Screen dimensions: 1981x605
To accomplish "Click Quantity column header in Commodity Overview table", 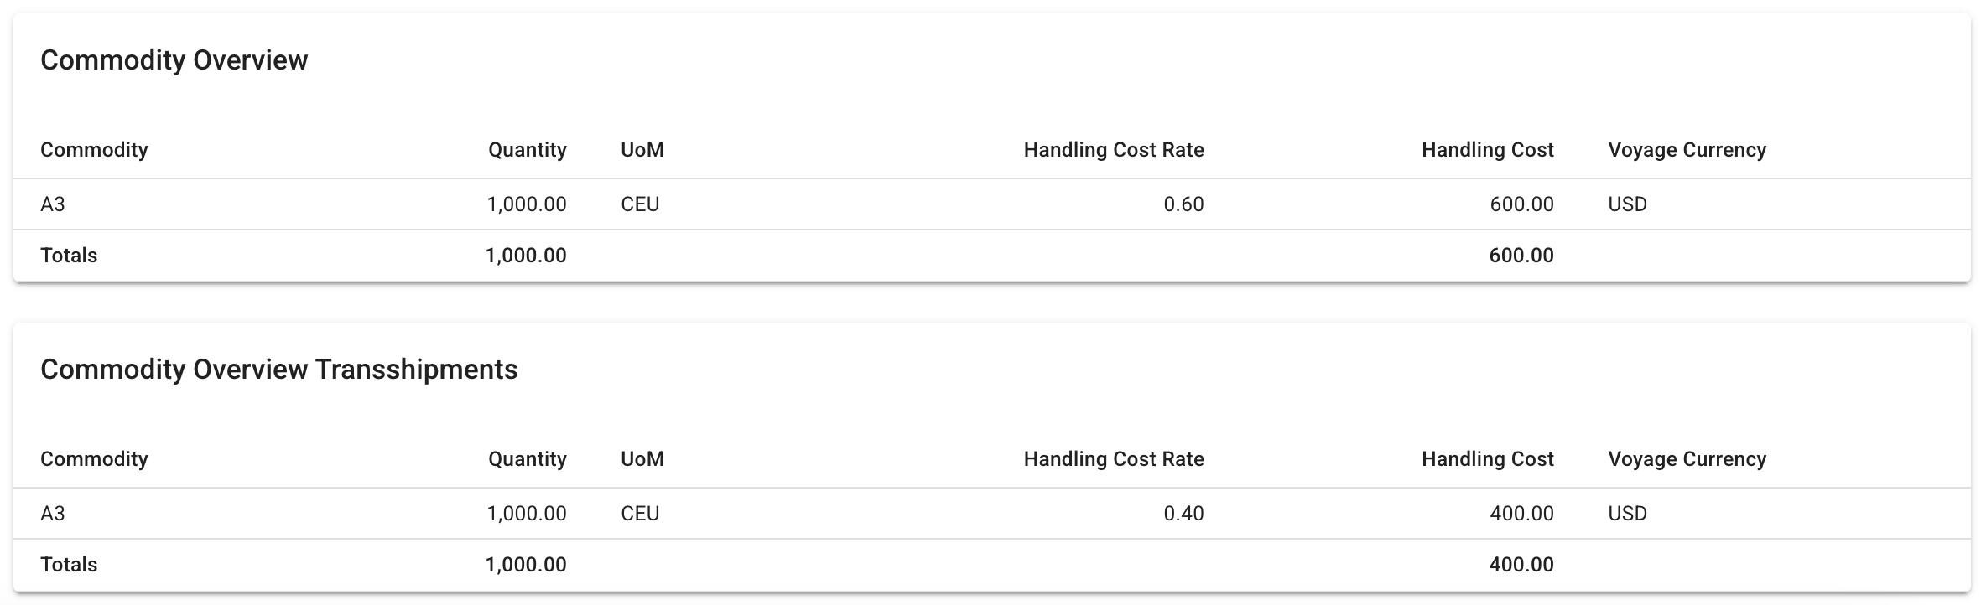I will (x=527, y=150).
